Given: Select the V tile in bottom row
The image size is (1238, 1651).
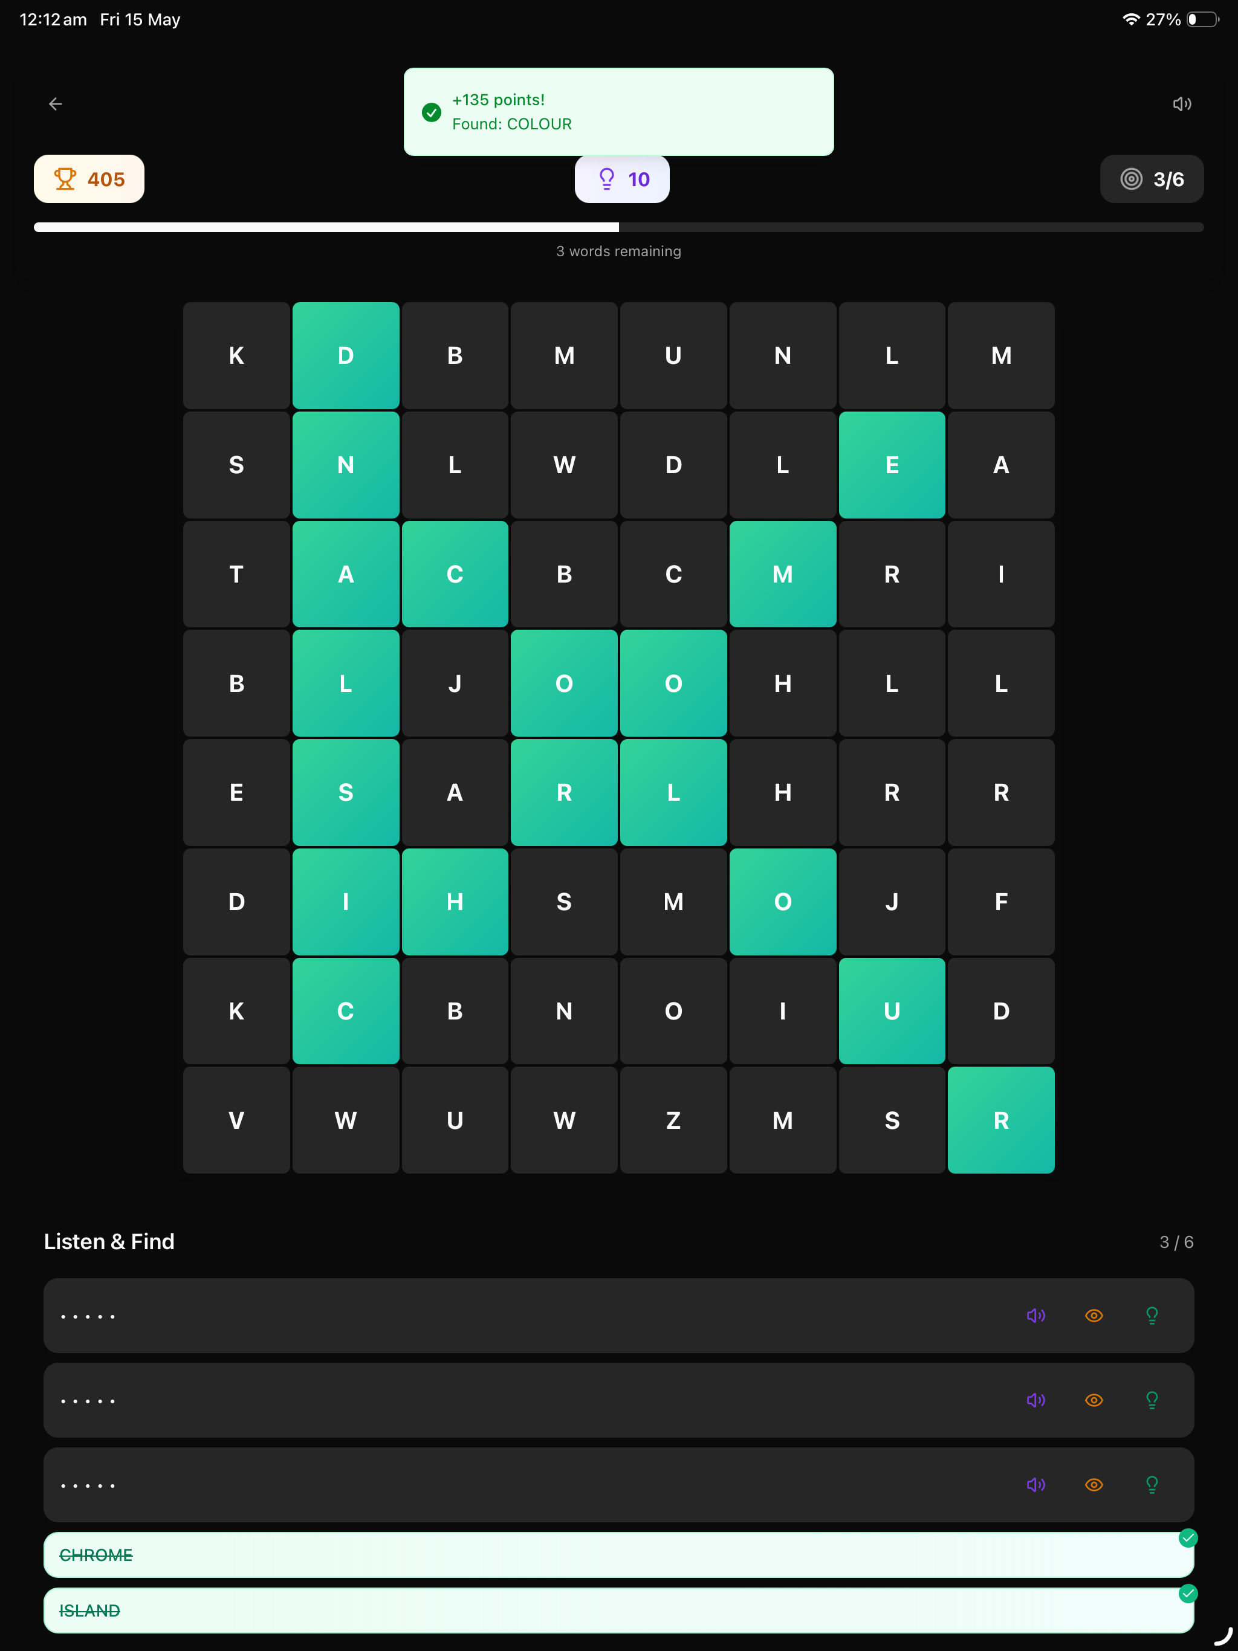Looking at the screenshot, I should tap(236, 1120).
